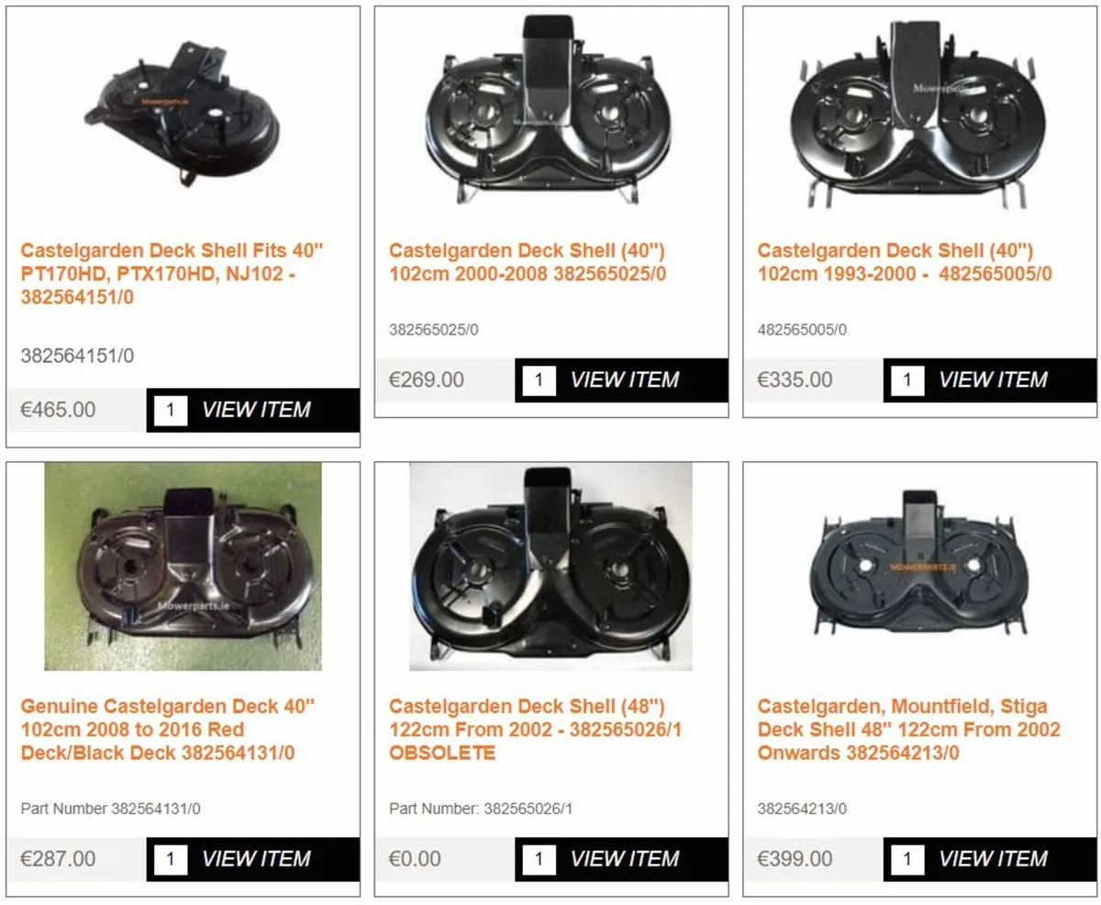
Task: Open the Castelgarden PT170HD, PTX170HD, NJ102 title link
Action: click(172, 273)
